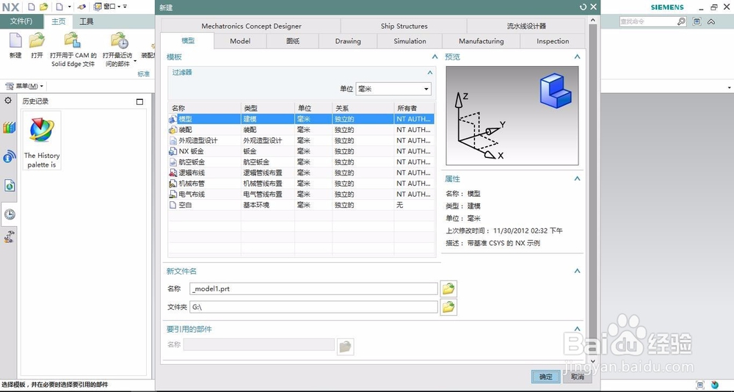Switch to the 图纸 tab
Image resolution: width=734 pixels, height=392 pixels.
[293, 41]
